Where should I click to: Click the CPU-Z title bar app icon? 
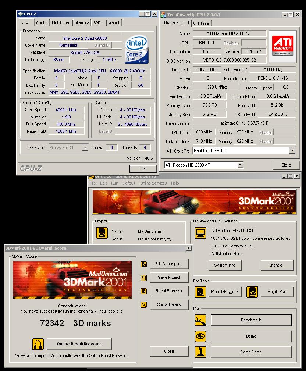pos(20,14)
